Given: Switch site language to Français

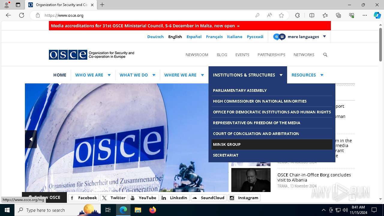Looking at the screenshot, I should [x=214, y=37].
